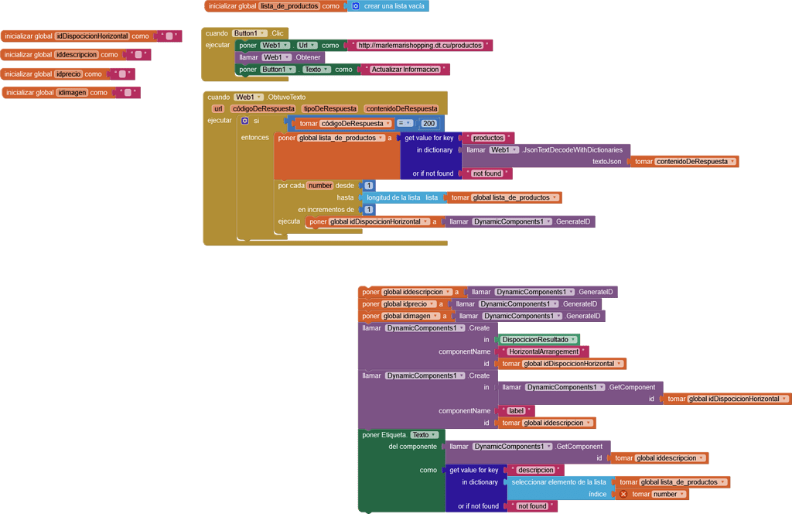Click the marlemarishopping URL text field
792x514 pixels.
point(420,46)
